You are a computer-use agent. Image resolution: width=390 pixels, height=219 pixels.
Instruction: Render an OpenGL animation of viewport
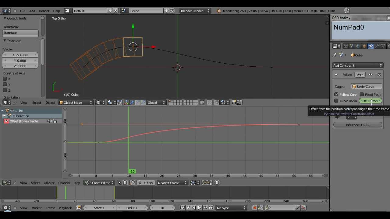pyautogui.click(x=239, y=103)
